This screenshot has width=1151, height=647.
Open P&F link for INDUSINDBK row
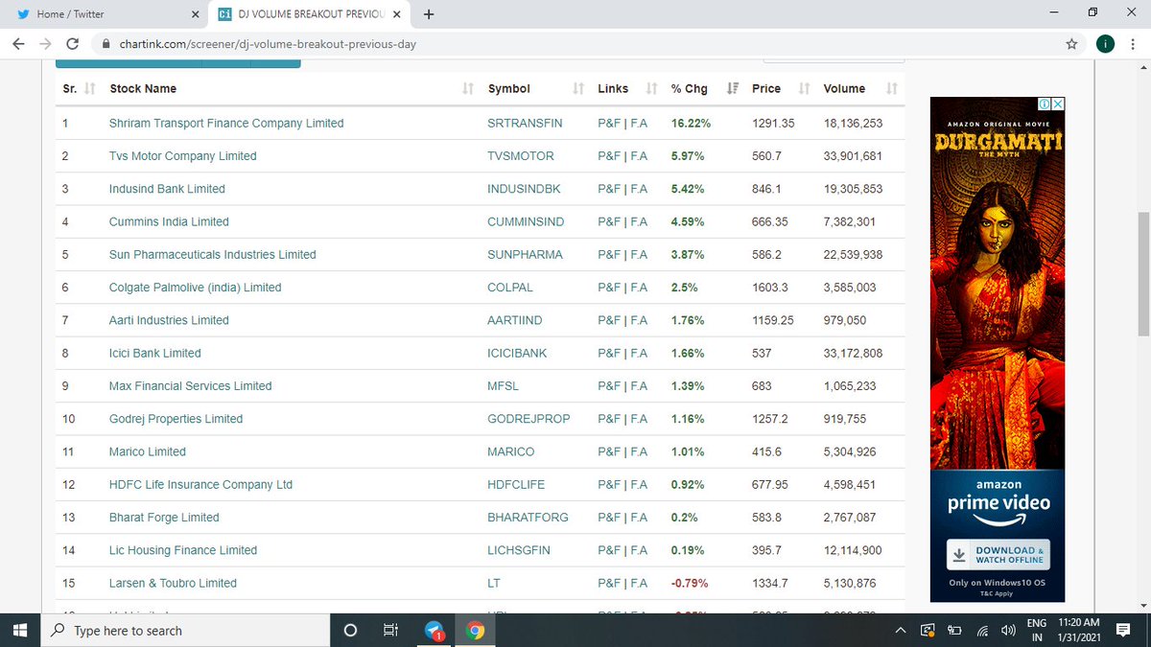609,189
